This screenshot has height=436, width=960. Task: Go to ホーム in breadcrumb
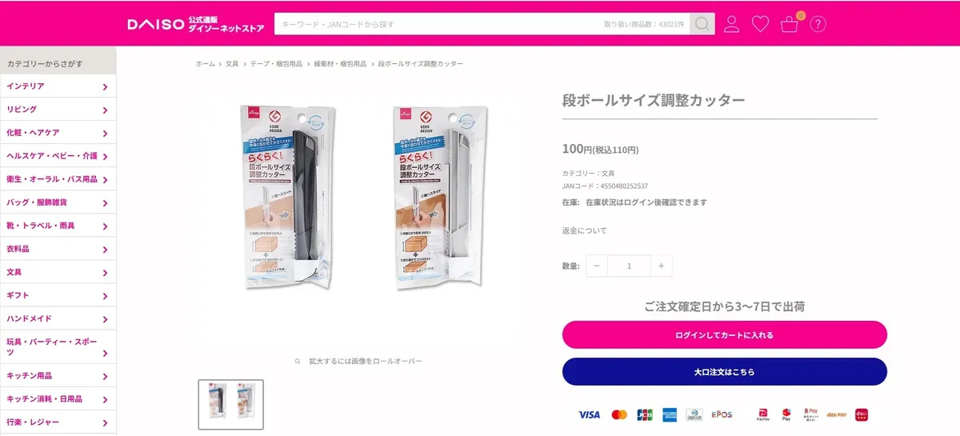[206, 63]
